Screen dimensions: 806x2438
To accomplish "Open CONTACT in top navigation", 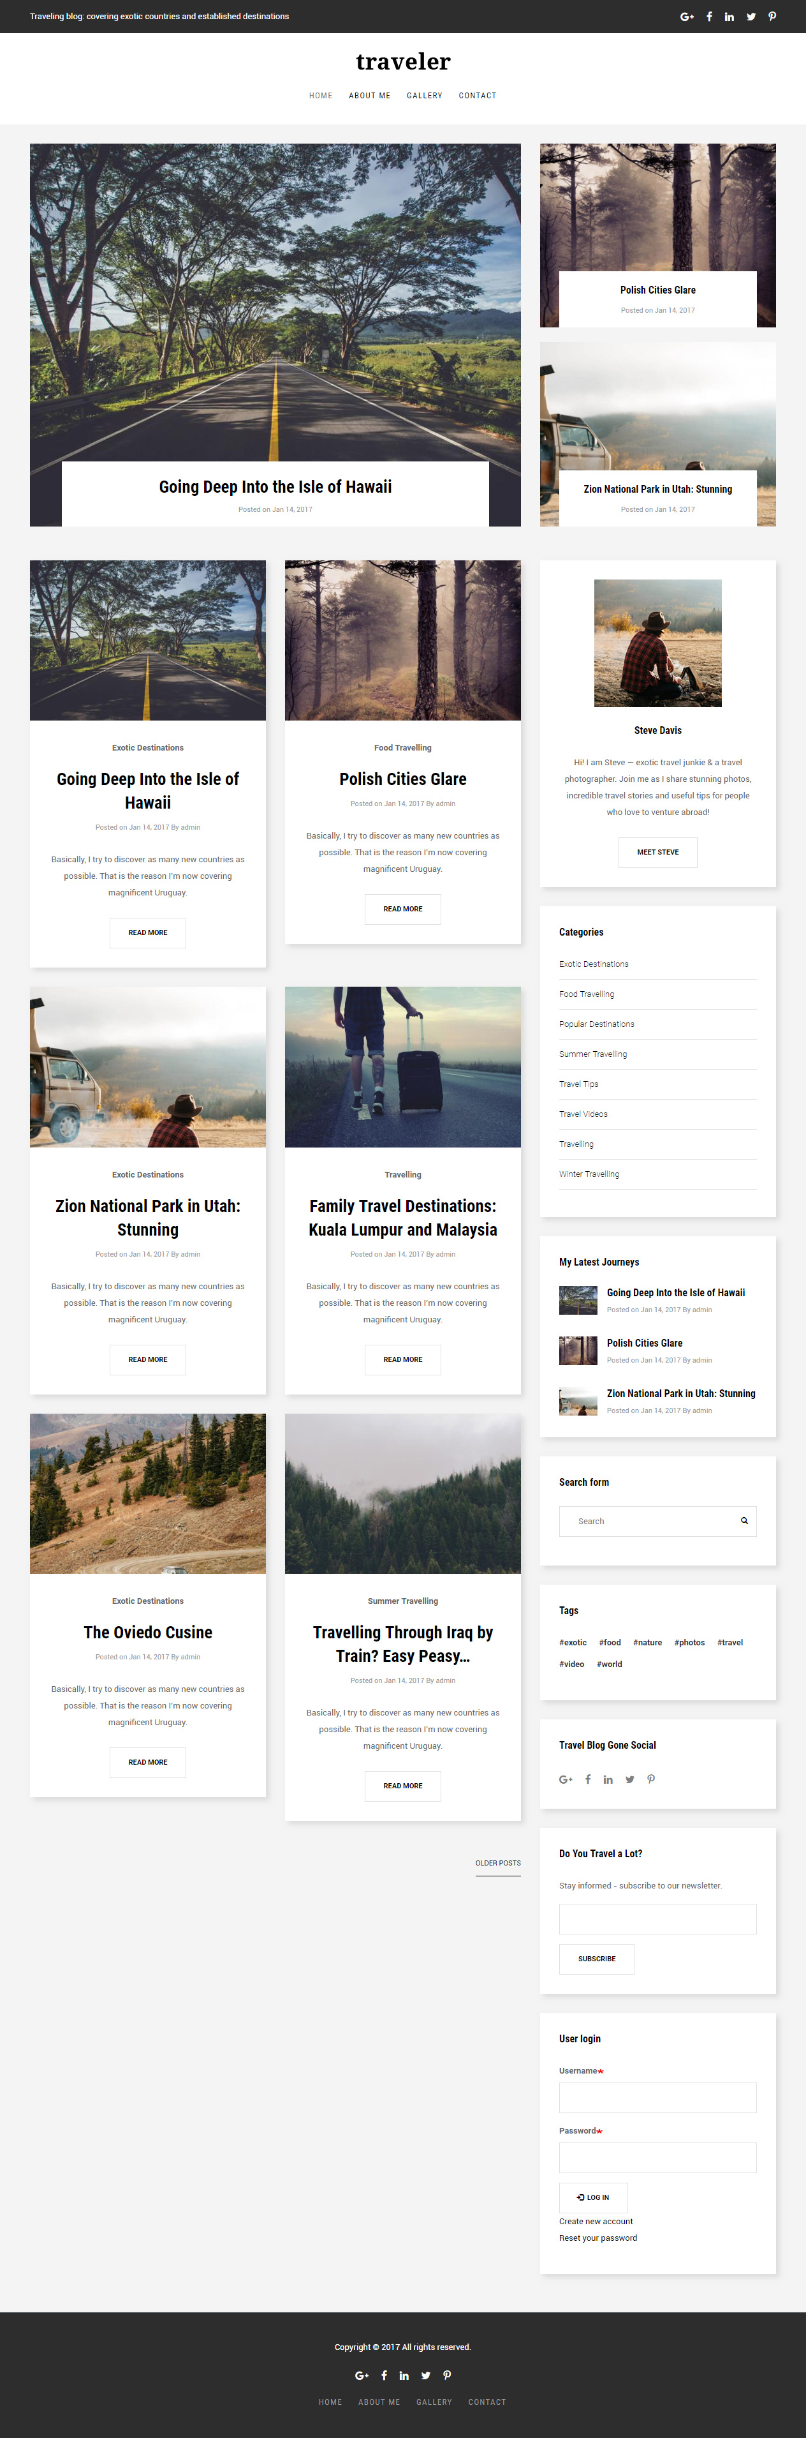I will point(478,96).
